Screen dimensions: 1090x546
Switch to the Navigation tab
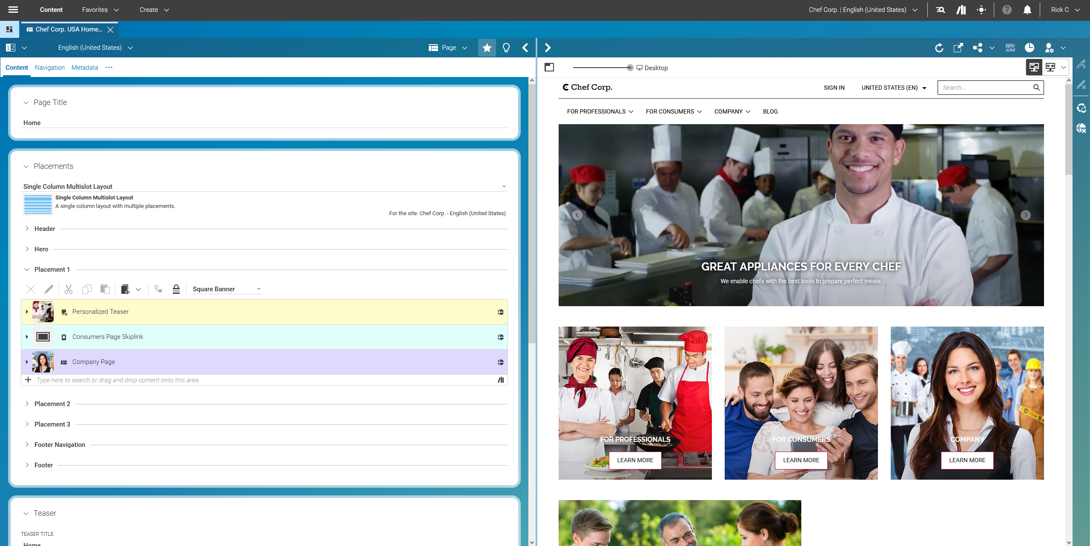pos(49,68)
